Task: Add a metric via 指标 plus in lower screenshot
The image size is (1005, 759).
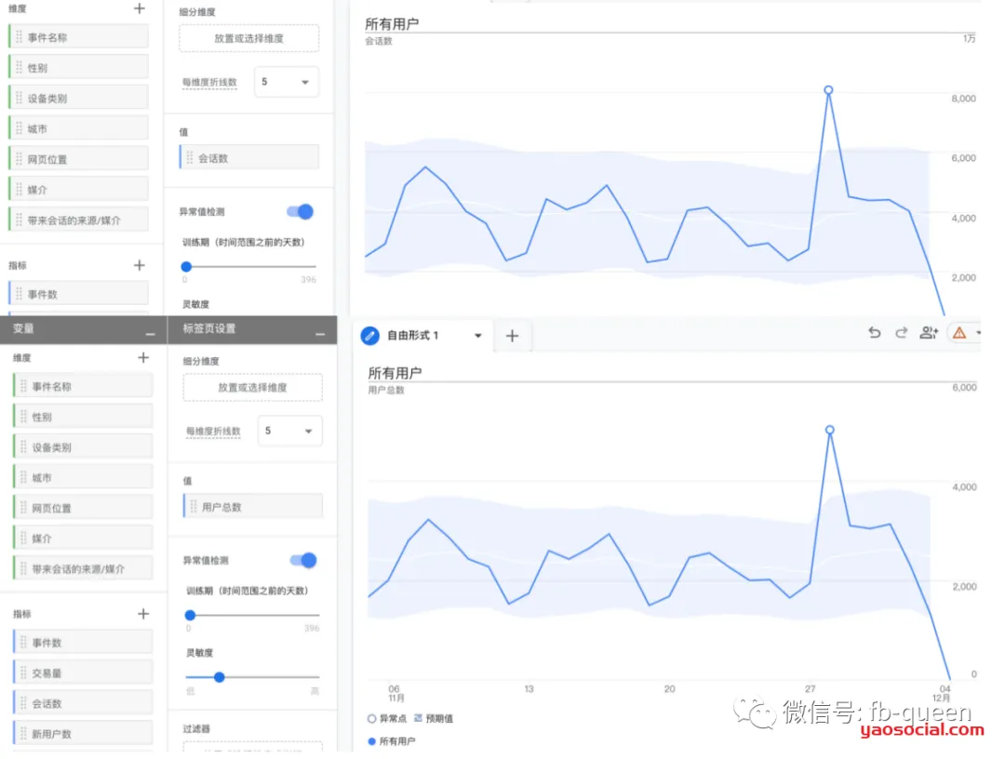Action: [x=143, y=614]
